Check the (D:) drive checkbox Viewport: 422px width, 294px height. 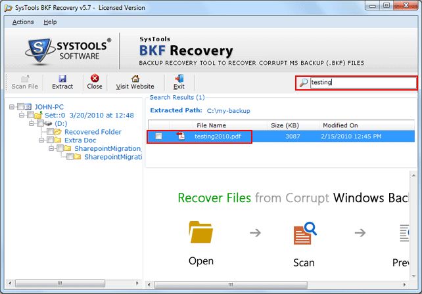[40, 123]
